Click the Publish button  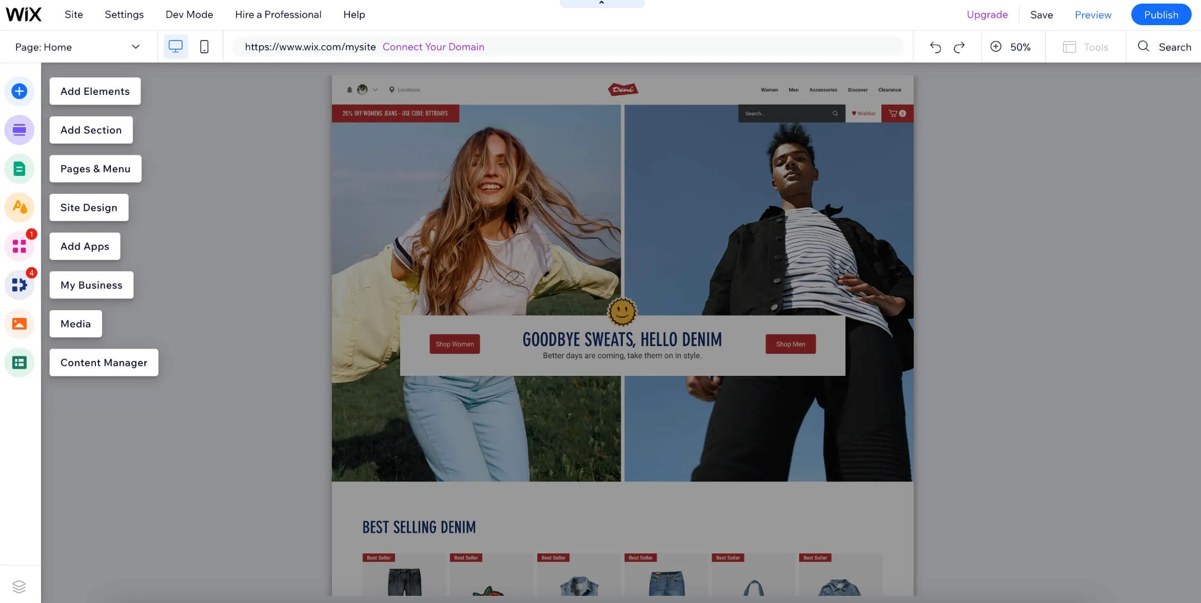1161,14
